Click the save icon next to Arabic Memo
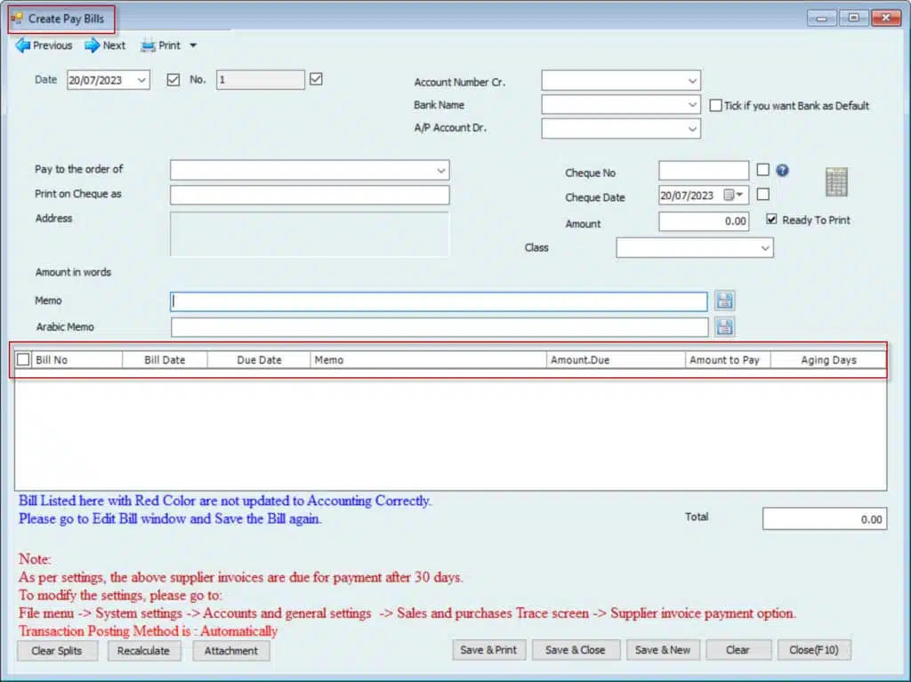Image resolution: width=911 pixels, height=682 pixels. pyautogui.click(x=724, y=327)
